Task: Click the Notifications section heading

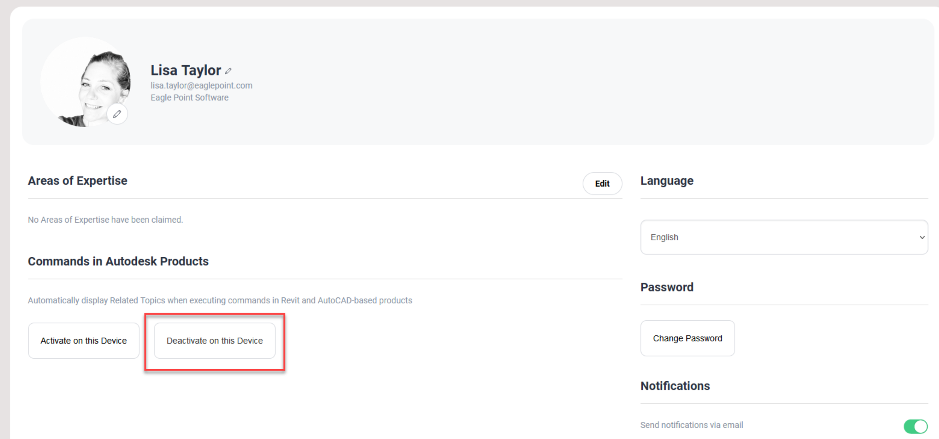Action: coord(675,386)
